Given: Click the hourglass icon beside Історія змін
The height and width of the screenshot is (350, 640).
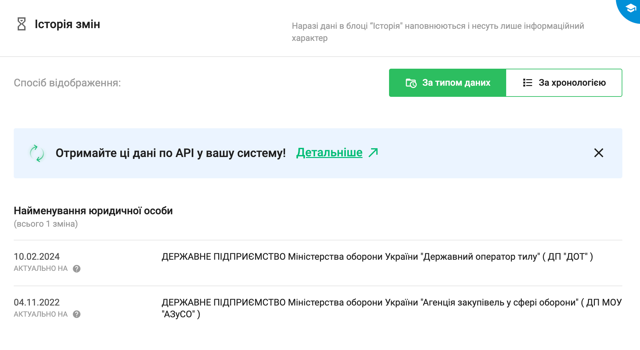Looking at the screenshot, I should (x=22, y=24).
